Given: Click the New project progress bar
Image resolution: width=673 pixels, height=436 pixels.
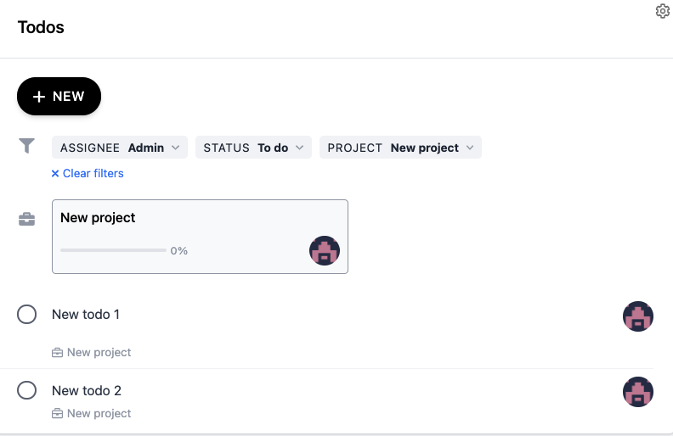Looking at the screenshot, I should click(x=113, y=250).
